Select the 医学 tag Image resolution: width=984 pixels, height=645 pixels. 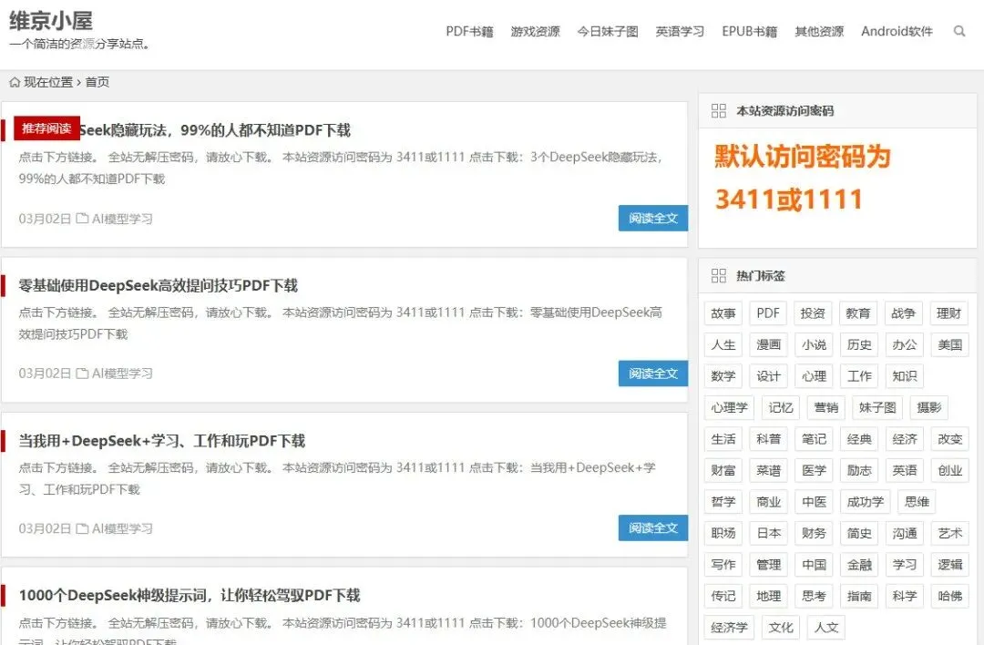814,471
